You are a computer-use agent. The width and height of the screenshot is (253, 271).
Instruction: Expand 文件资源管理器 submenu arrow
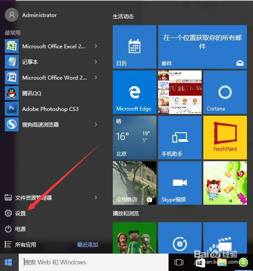pyautogui.click(x=96, y=197)
